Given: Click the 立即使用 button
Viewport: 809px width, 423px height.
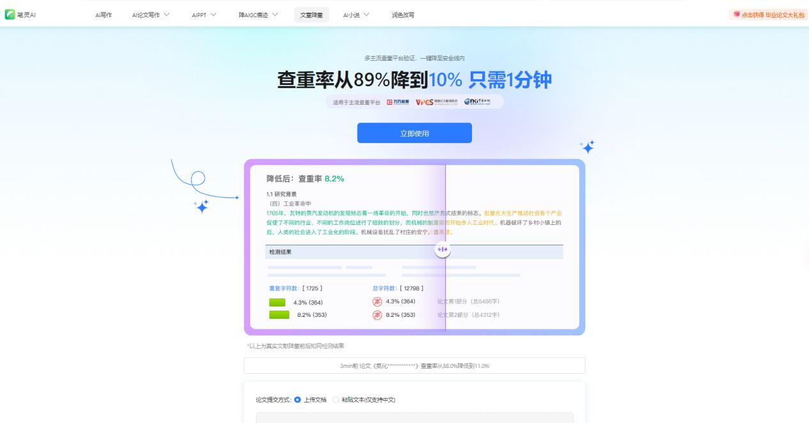Looking at the screenshot, I should pyautogui.click(x=414, y=133).
